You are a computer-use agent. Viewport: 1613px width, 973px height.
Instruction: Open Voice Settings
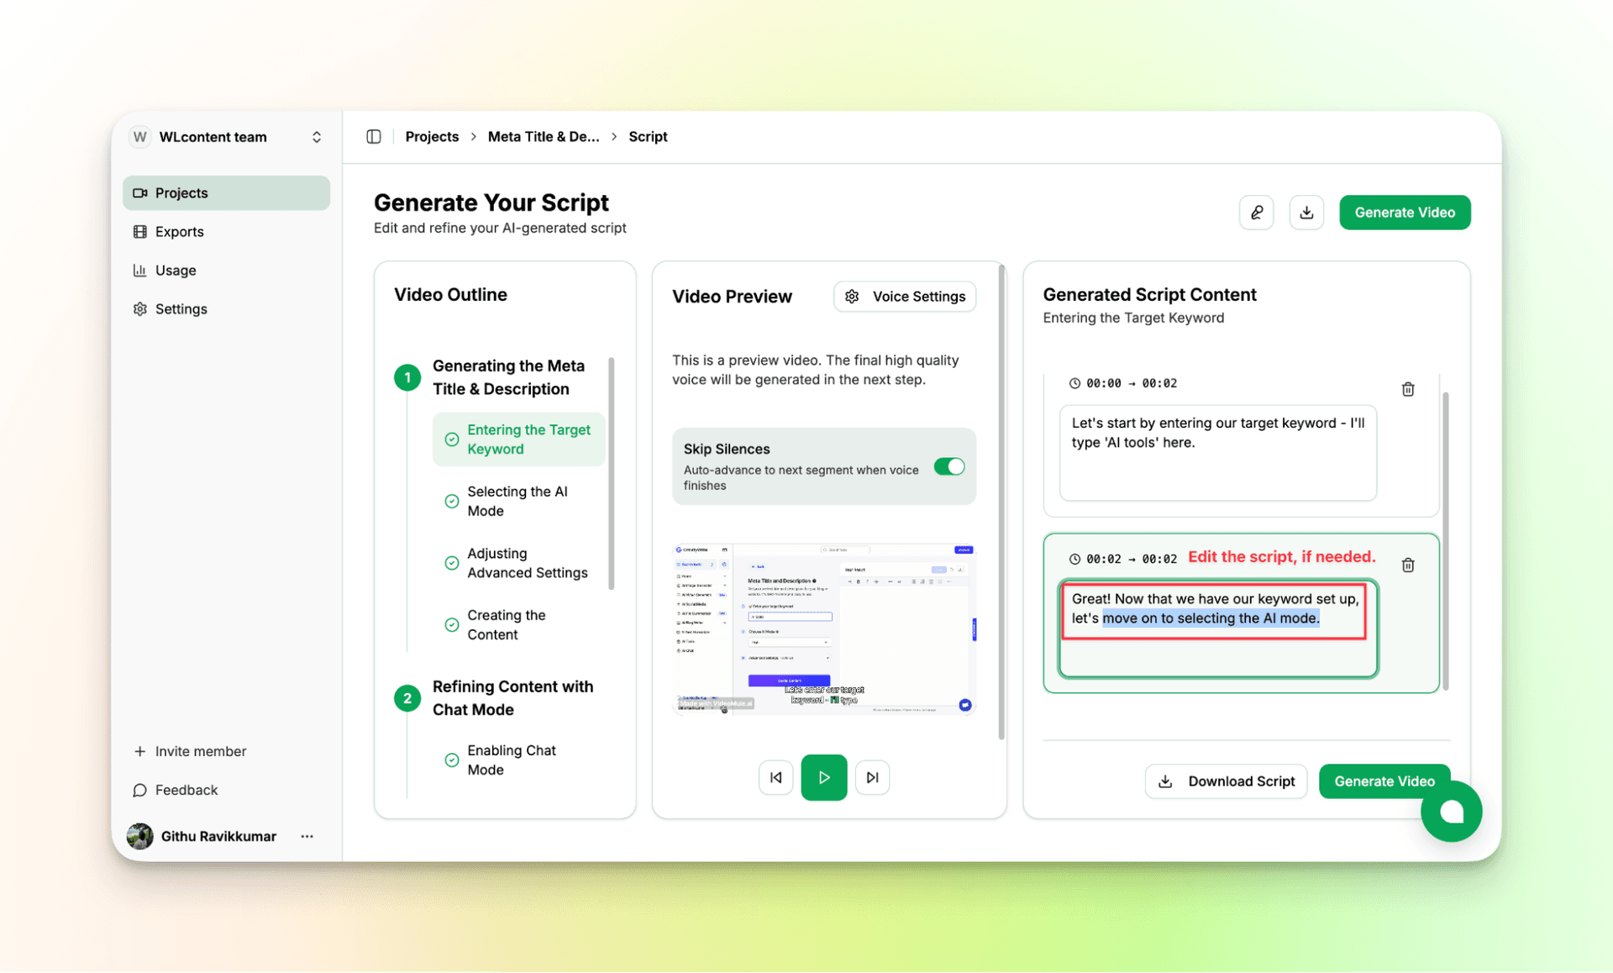905,297
